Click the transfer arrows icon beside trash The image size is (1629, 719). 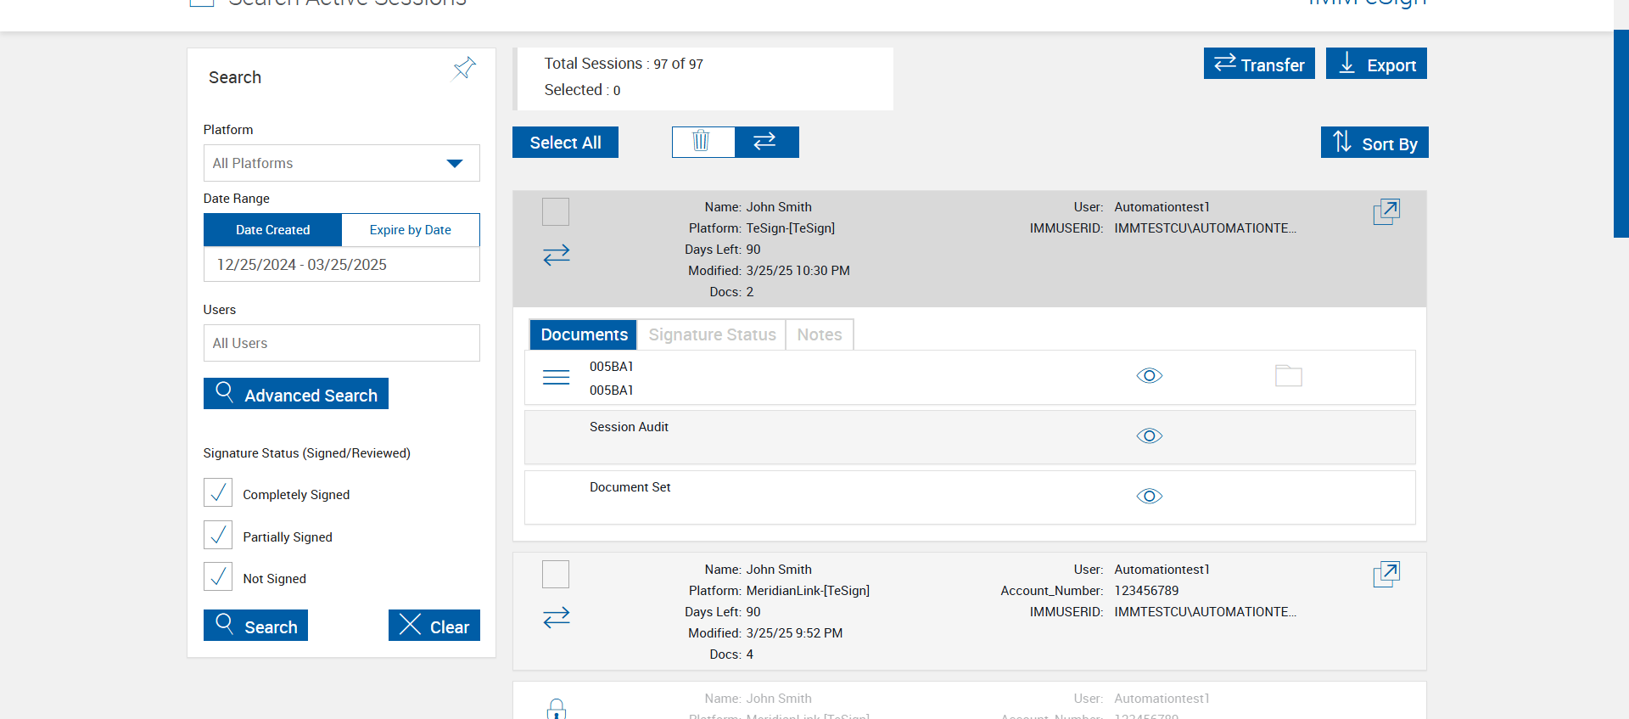click(766, 142)
